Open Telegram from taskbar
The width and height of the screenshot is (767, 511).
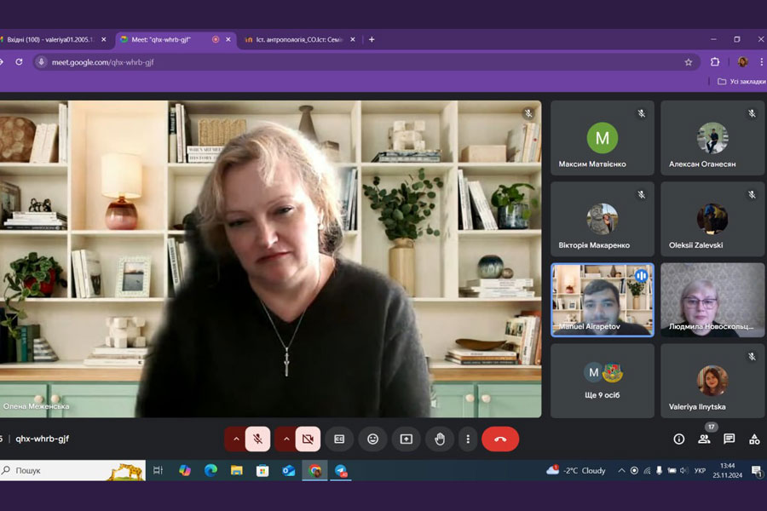click(340, 470)
